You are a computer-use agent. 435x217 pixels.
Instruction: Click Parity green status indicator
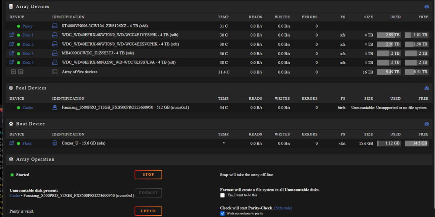[18, 26]
